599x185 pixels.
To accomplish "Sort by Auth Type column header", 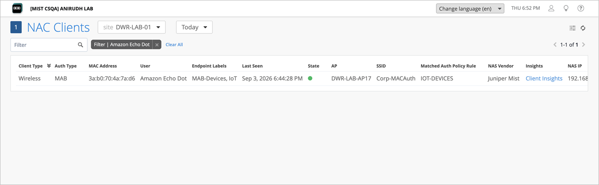I will click(x=66, y=66).
